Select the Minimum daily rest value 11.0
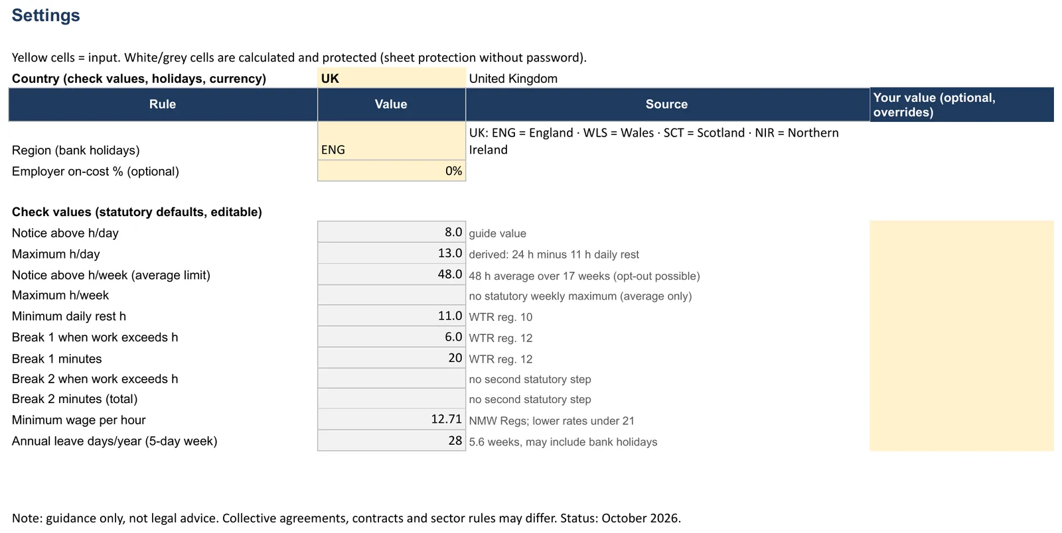Screen dimensions: 1062x533 coord(392,316)
